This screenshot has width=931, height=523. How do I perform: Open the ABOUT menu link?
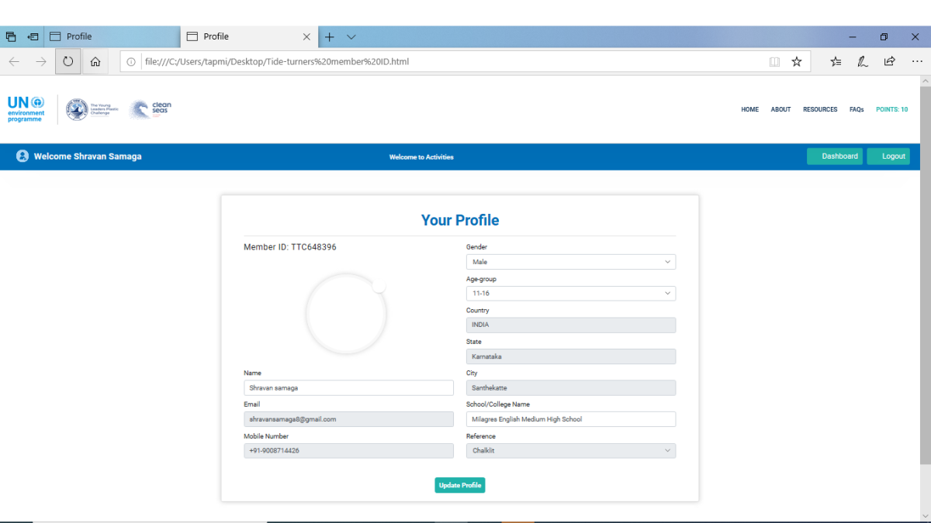780,109
